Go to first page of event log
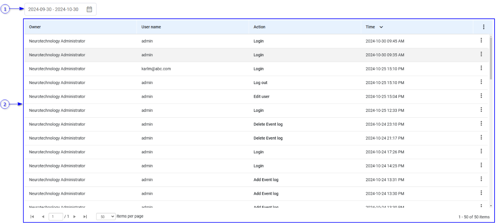This screenshot has width=496, height=223. [x=32, y=217]
